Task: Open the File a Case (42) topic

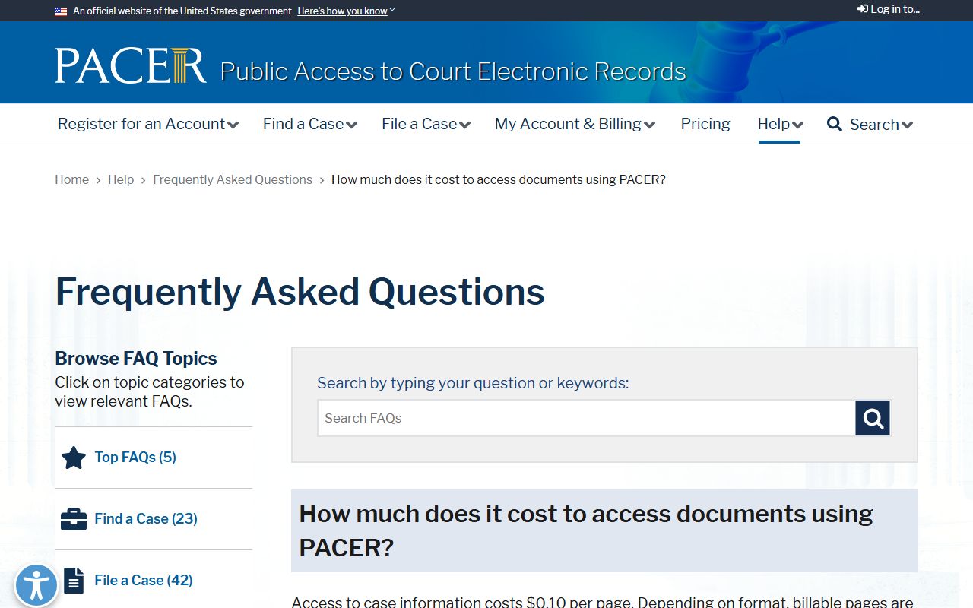Action: (144, 580)
